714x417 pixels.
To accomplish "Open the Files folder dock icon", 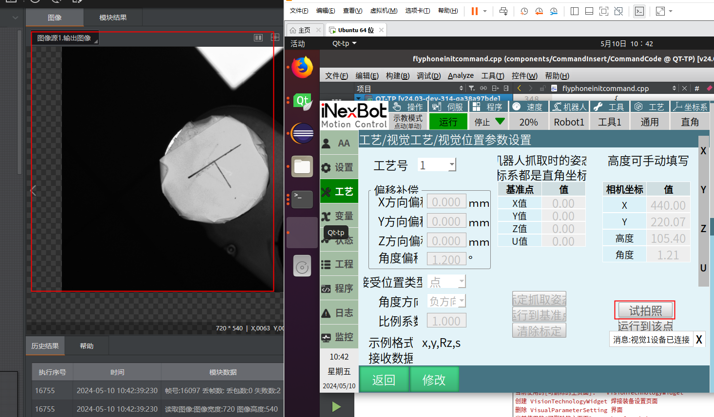I will pos(302,166).
